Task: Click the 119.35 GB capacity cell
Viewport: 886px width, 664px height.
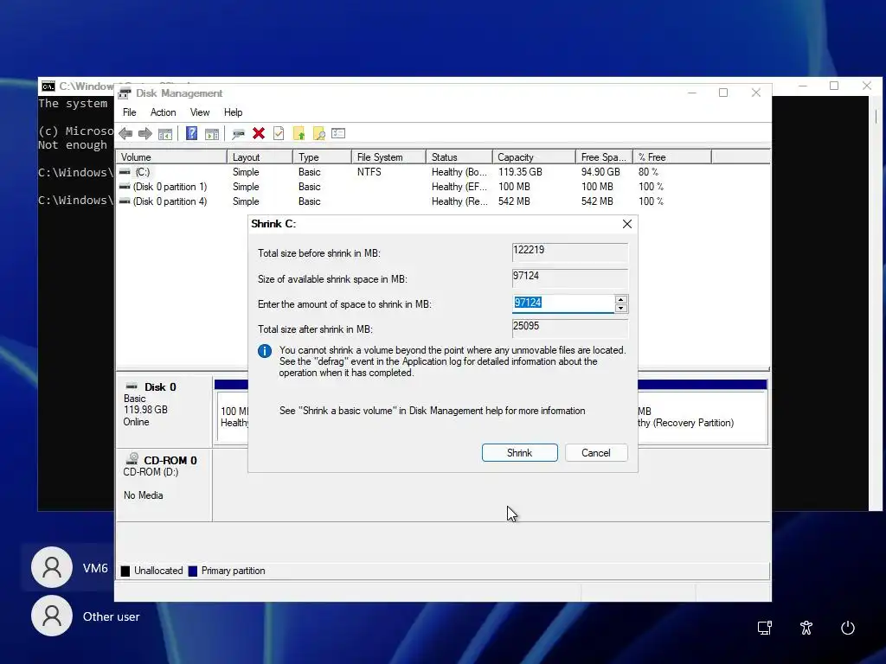Action: (x=520, y=172)
